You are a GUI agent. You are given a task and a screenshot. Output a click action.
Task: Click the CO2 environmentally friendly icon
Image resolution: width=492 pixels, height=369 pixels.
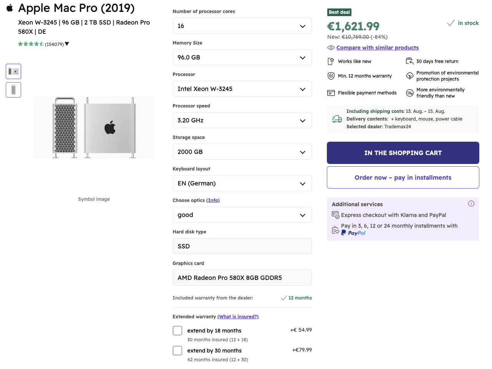(409, 93)
